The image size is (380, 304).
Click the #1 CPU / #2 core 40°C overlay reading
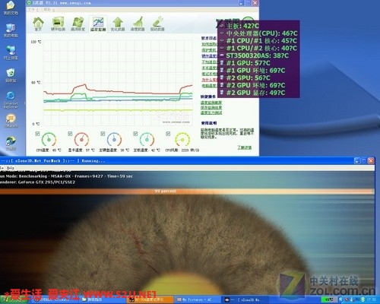[x=261, y=48]
